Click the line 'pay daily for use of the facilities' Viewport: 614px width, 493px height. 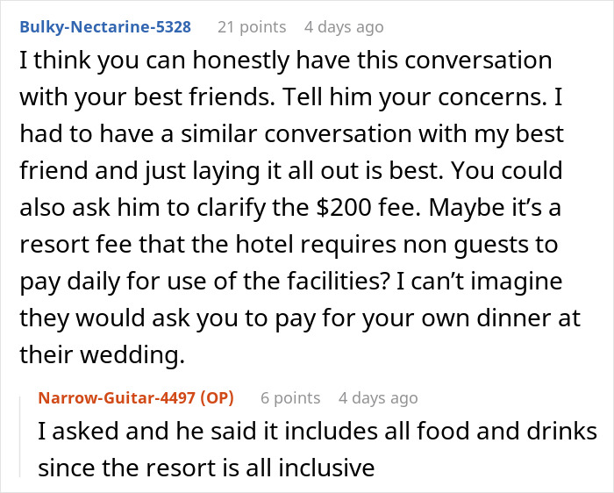(x=291, y=281)
